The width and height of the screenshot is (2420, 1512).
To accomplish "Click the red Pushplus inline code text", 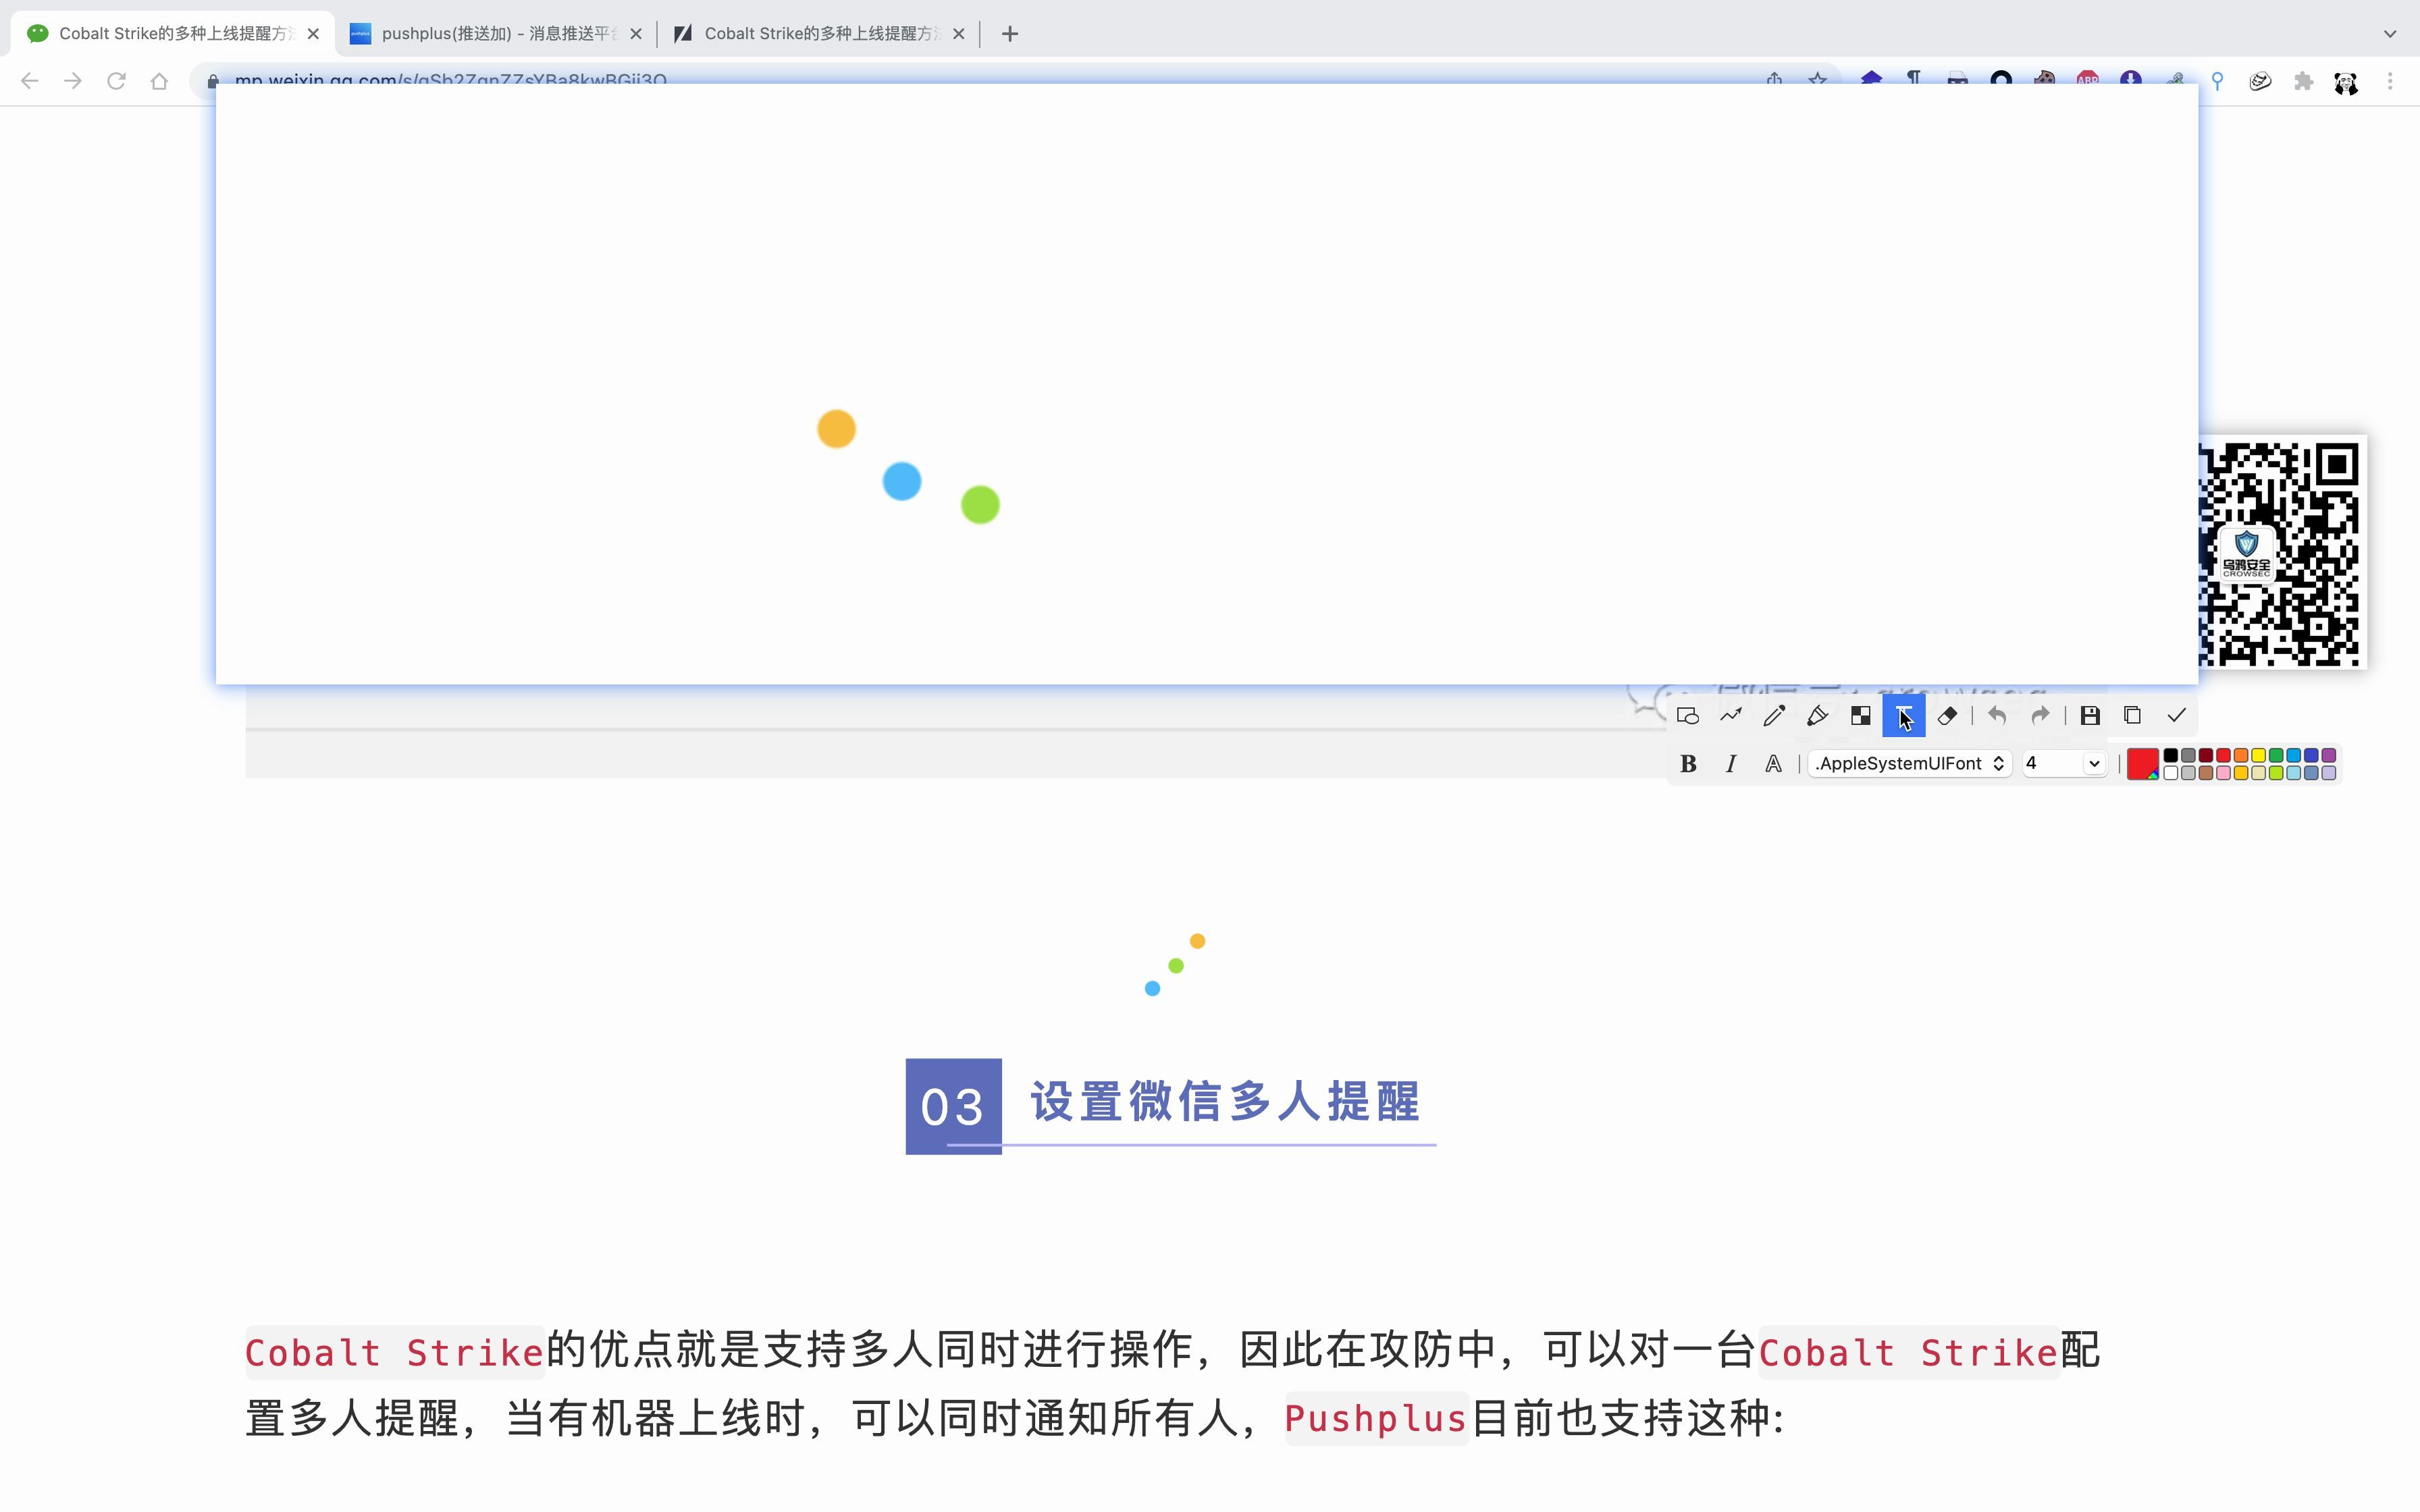I will point(1376,1418).
